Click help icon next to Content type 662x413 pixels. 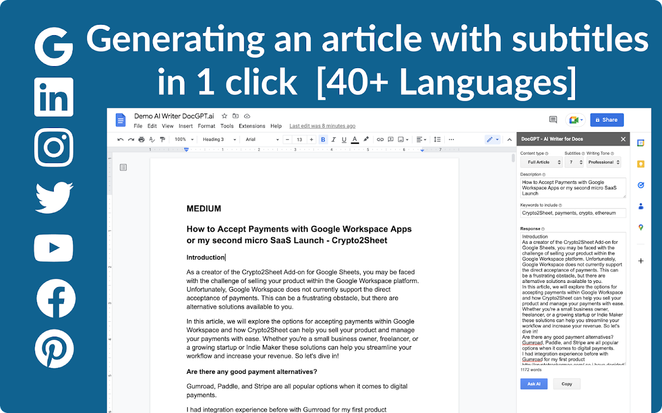pyautogui.click(x=547, y=153)
